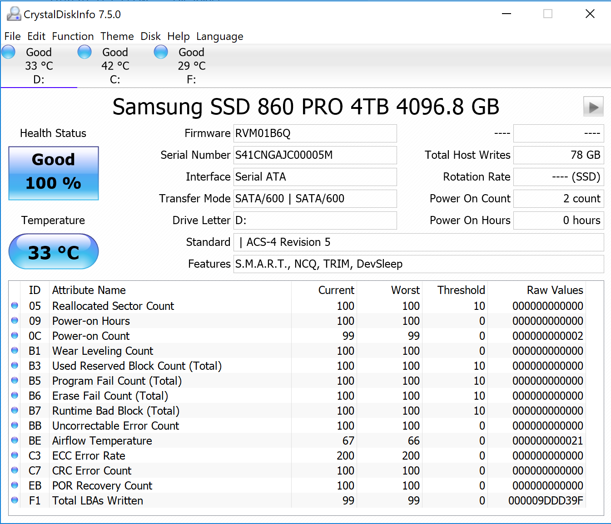The height and width of the screenshot is (524, 611).
Task: Select the Wear Leveling Count row
Action: point(103,351)
